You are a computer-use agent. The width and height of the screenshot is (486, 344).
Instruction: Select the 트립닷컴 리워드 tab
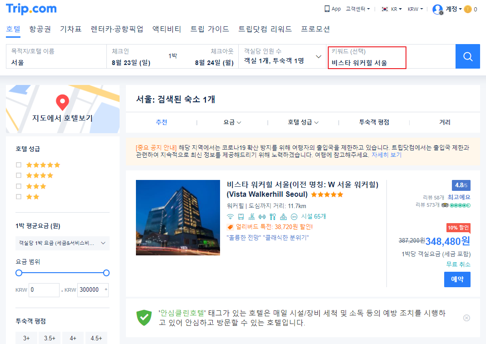click(265, 29)
